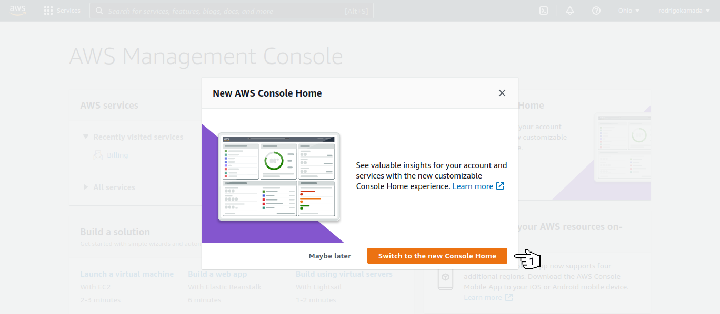This screenshot has width=720, height=314.
Task: Click the console preview image in dialog
Action: tap(279, 176)
